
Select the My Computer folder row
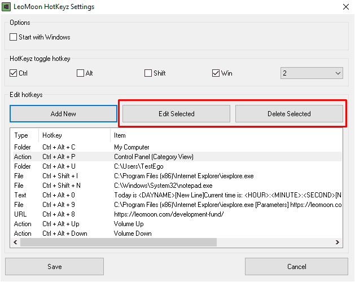click(x=177, y=147)
